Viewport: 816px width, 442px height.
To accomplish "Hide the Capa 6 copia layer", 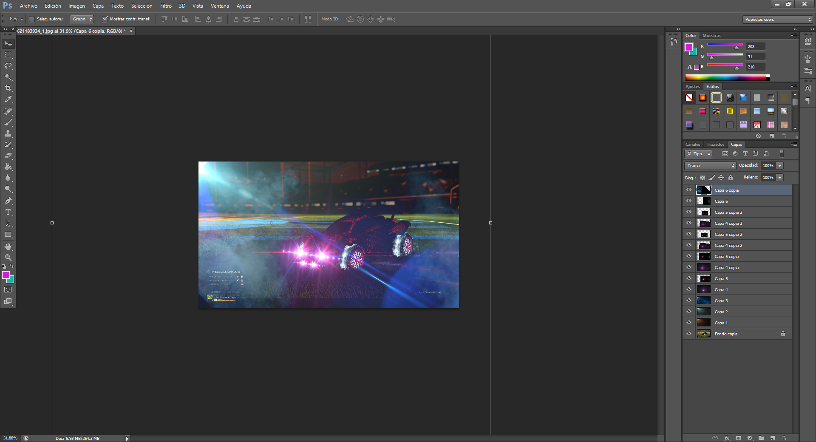I will (689, 190).
